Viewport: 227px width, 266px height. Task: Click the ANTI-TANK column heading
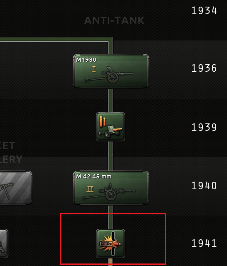[x=114, y=21]
